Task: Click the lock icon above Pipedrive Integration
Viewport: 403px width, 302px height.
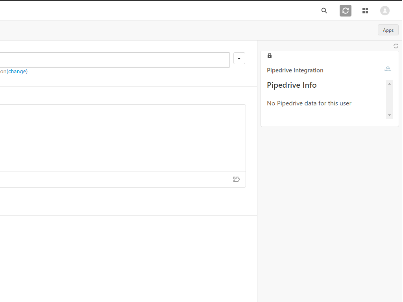Action: [x=270, y=55]
